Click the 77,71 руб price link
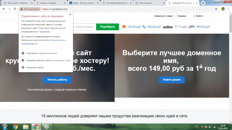The height and width of the screenshot is (130, 232). (181, 27)
